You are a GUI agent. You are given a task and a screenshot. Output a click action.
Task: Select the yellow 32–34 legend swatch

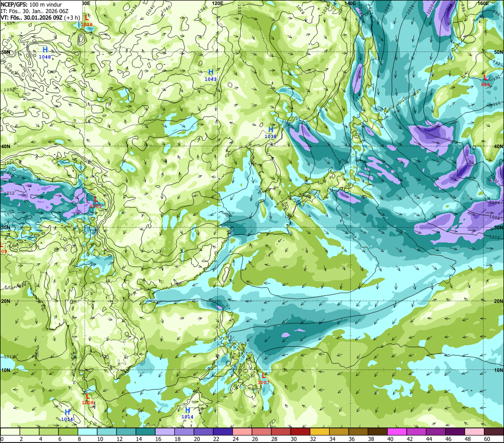coord(320,431)
